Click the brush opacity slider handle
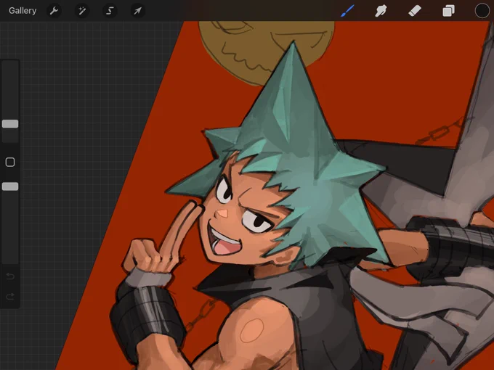This screenshot has width=494, height=370. pos(10,186)
